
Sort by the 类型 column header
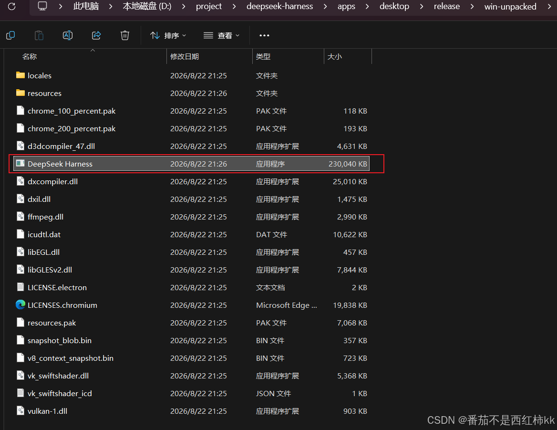pyautogui.click(x=263, y=56)
